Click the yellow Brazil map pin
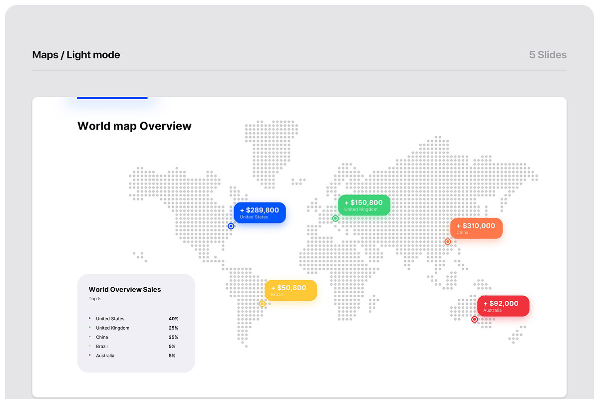 (262, 303)
